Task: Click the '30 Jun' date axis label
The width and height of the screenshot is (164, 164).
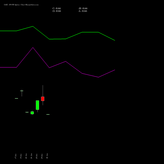Action: click(x=47, y=156)
